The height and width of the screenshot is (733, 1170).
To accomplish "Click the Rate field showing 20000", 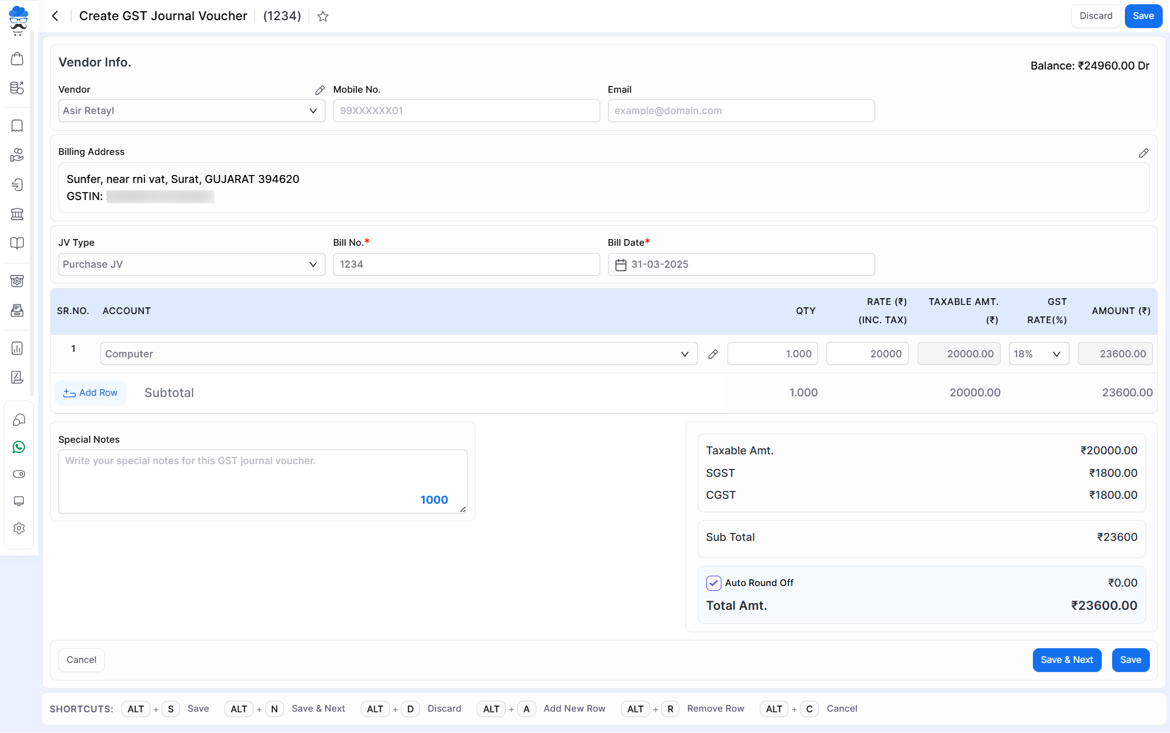I will coord(867,354).
